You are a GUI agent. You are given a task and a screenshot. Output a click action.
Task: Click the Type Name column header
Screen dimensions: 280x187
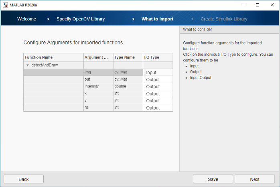pyautogui.click(x=128, y=57)
